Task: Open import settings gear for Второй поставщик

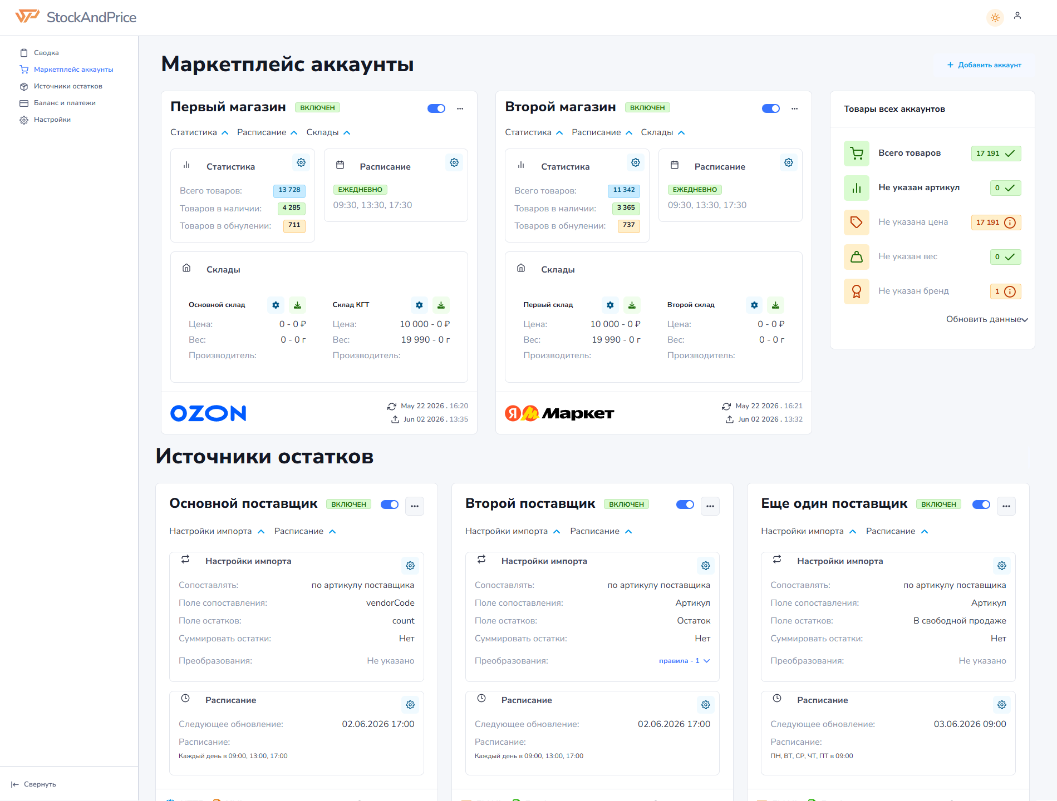Action: coord(706,566)
